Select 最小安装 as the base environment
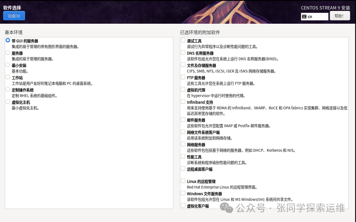The image size is (356, 222). tap(7, 65)
